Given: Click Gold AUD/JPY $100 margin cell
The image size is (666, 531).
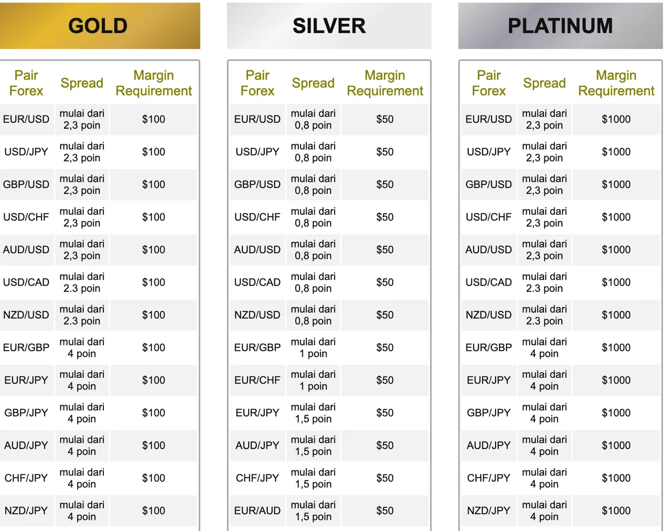Looking at the screenshot, I should (x=154, y=446).
